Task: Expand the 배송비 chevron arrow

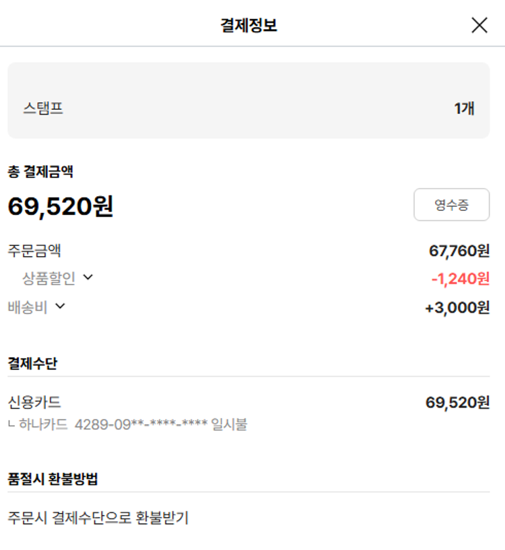Action: point(60,307)
